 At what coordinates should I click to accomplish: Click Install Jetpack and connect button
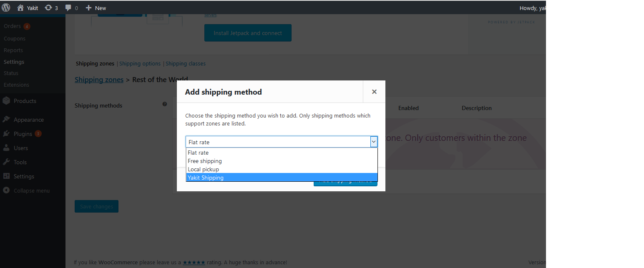(248, 33)
